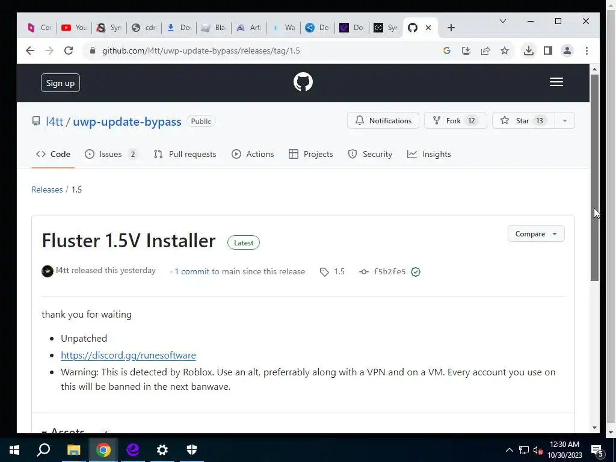Viewport: 616px width, 462px height.
Task: Select the Code tab
Action: click(x=53, y=154)
